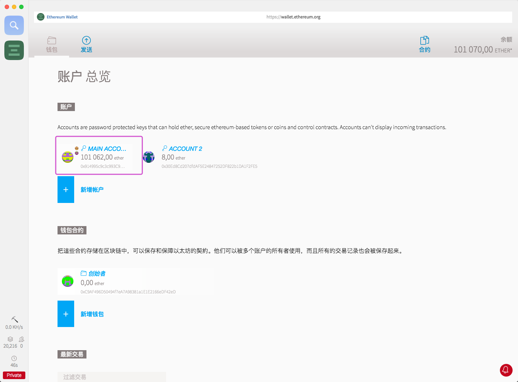The image size is (518, 382).
Task: Click the red notification bell icon
Action: [506, 370]
